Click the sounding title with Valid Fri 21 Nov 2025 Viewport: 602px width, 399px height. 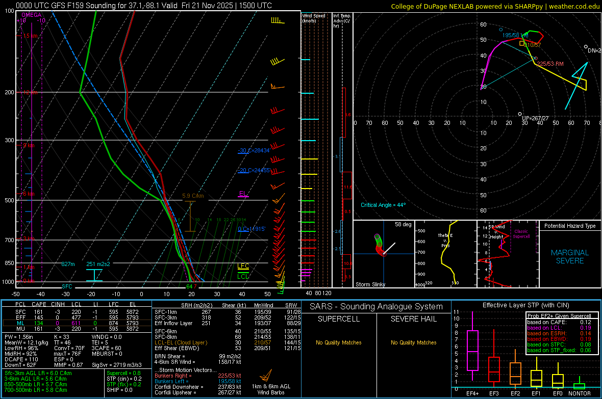coord(144,6)
